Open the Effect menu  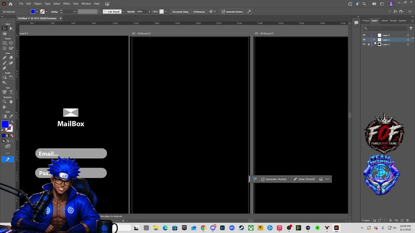tap(66, 4)
